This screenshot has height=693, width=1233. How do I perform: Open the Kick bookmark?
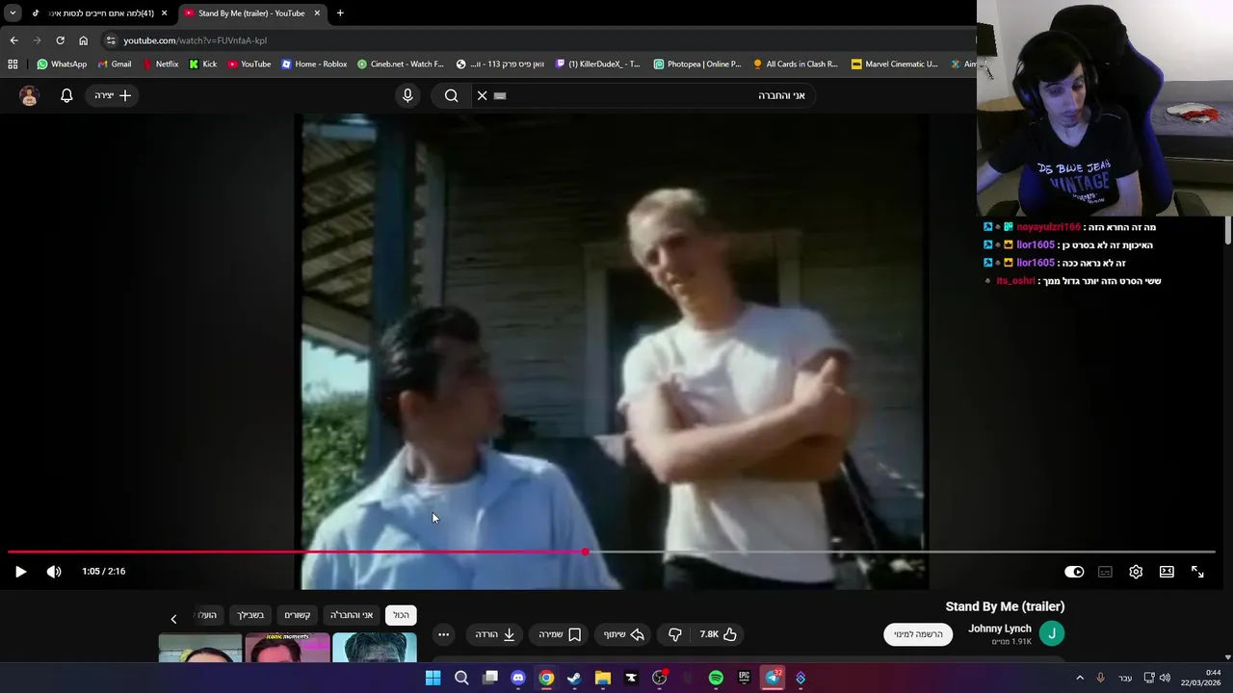point(203,64)
